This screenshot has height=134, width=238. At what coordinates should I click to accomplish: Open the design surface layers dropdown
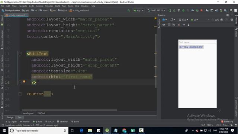(164, 20)
